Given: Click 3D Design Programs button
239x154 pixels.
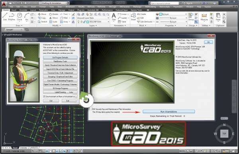Looking at the screenshot, I should coord(60,88).
